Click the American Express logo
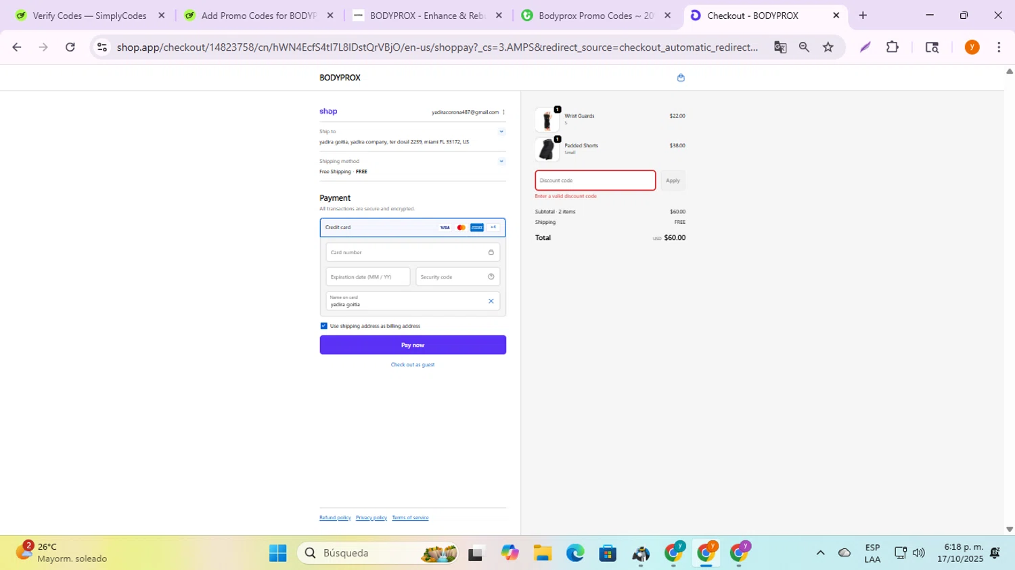Screen dimensions: 1015x570 coord(477,228)
